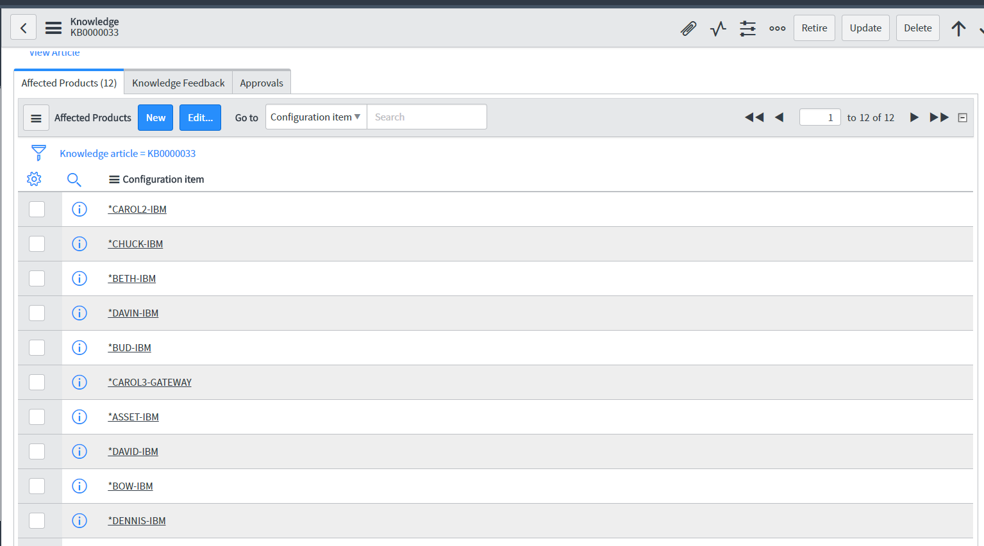Click the filter breadcrumb funnel icon
The height and width of the screenshot is (546, 984).
[38, 153]
